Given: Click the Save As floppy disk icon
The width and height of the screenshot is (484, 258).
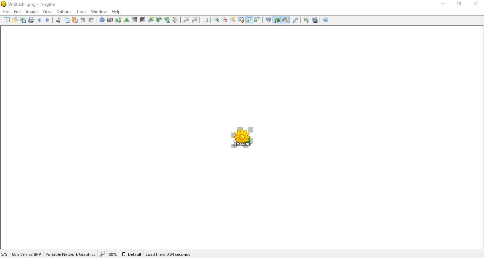Looking at the screenshot, I should 23,20.
